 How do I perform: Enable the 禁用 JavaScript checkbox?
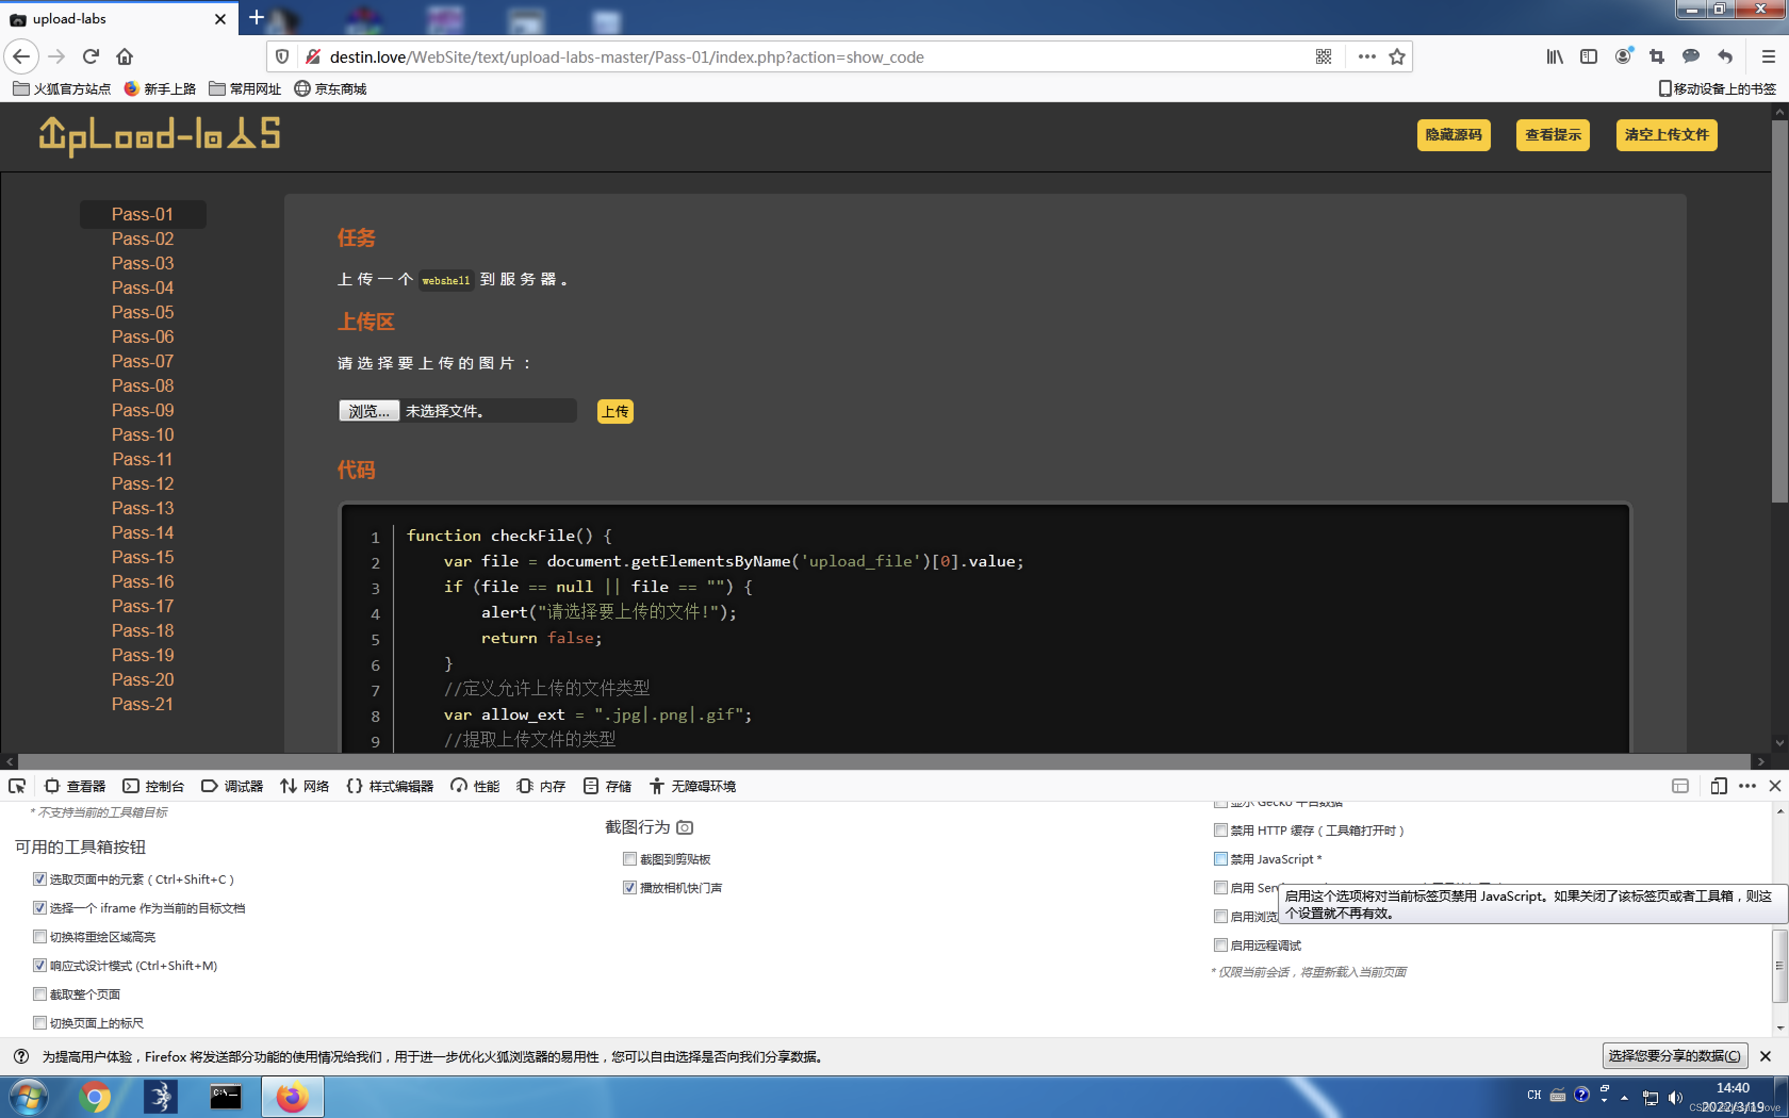[1220, 858]
